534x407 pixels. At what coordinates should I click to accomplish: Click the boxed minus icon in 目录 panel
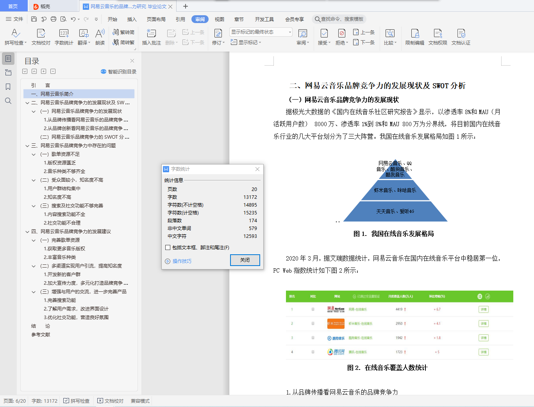(x=53, y=71)
